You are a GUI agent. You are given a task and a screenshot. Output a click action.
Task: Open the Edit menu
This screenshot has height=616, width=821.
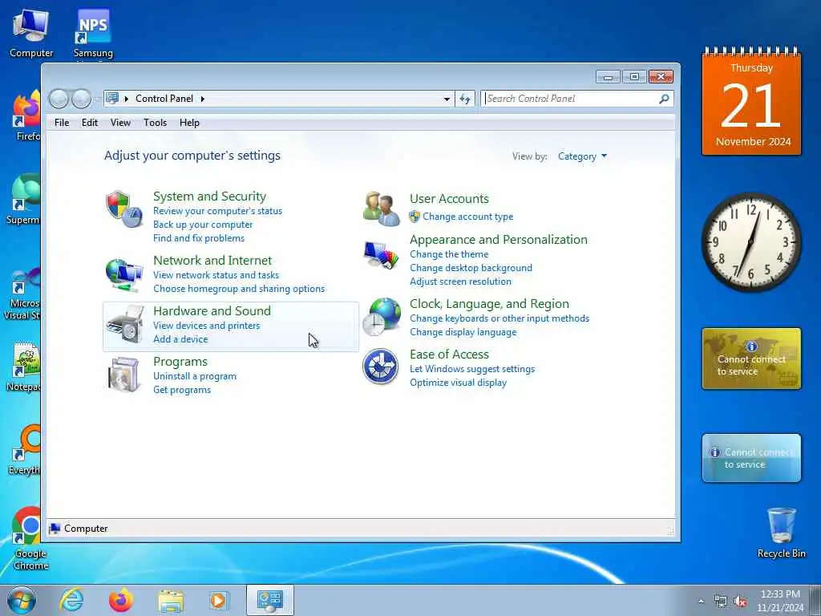tap(90, 123)
